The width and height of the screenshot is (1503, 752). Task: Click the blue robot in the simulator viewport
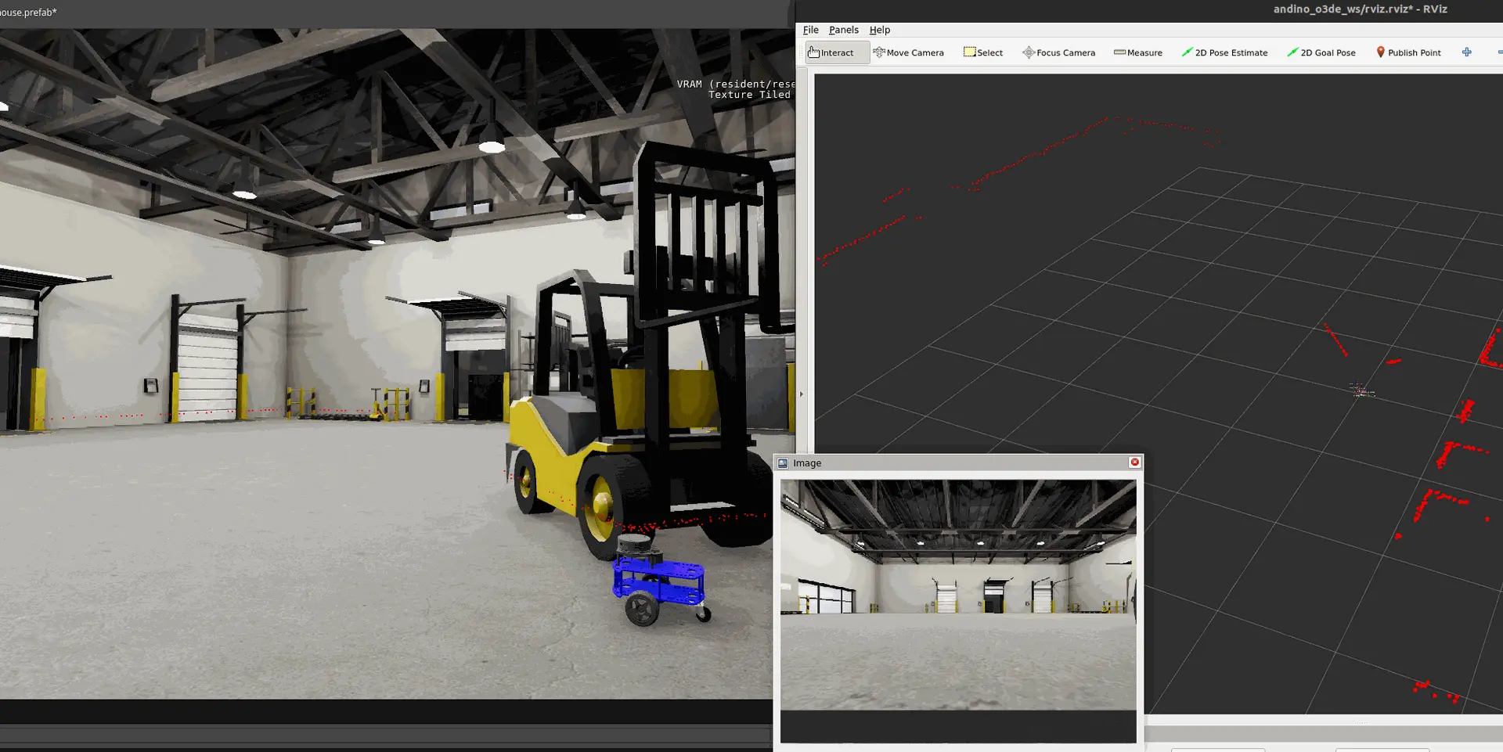[x=661, y=580]
